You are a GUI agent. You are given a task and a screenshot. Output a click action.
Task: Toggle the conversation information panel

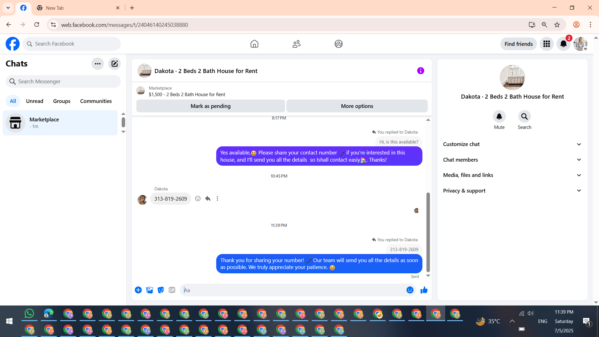[421, 71]
